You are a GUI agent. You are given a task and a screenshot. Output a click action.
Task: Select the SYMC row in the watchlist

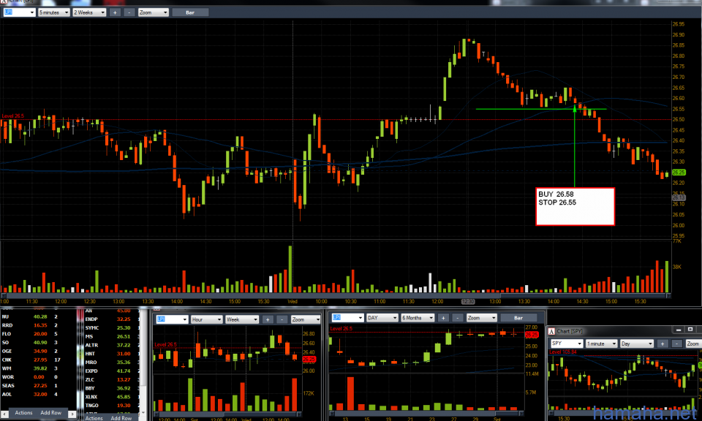(x=113, y=328)
